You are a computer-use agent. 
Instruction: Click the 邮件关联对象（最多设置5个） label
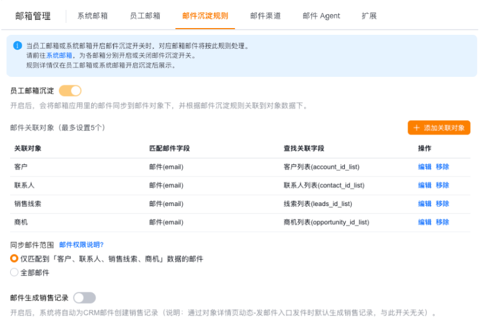tap(58, 127)
